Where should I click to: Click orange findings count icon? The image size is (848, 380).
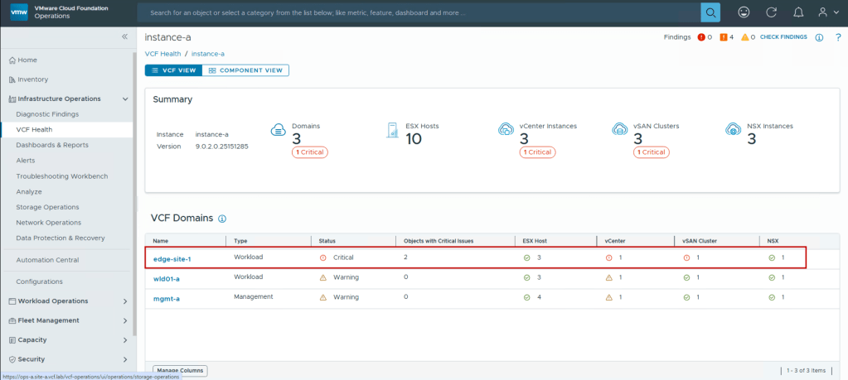[723, 37]
